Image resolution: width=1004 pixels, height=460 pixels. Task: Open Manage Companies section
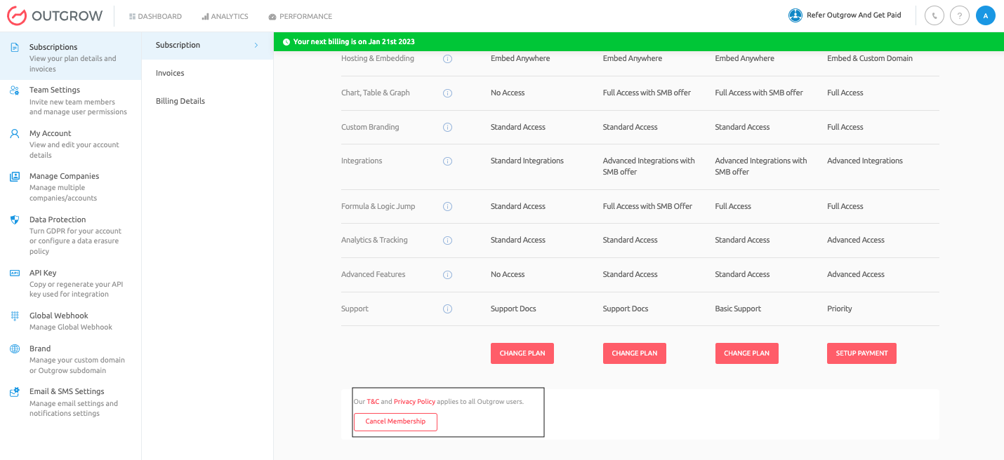tap(70, 187)
